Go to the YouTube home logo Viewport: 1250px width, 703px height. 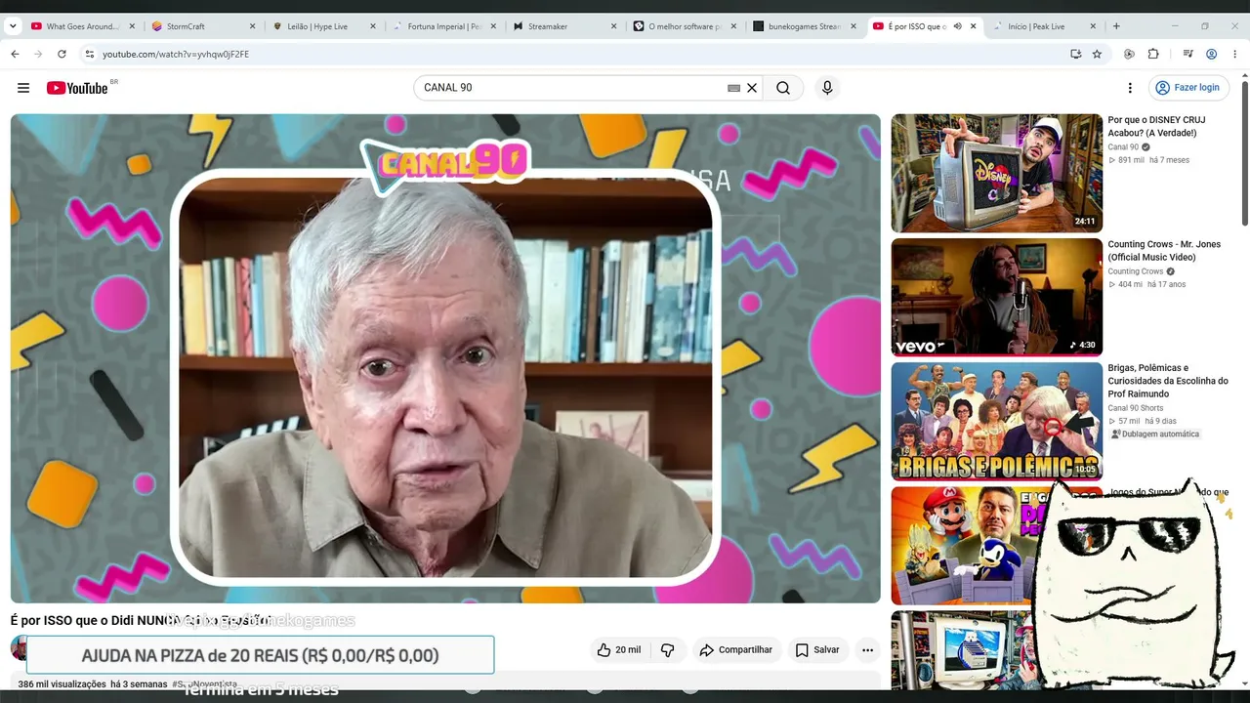click(x=77, y=88)
